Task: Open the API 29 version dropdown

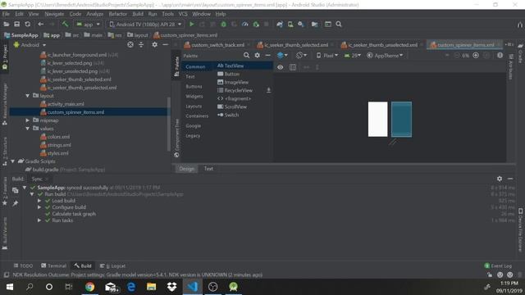Action: tap(352, 56)
